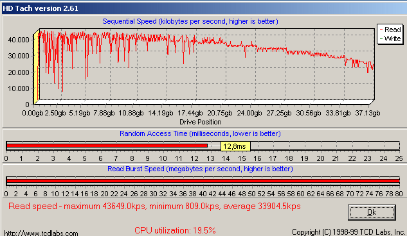Screen dimensions: 407x236
Task: Select the Read legend entry
Action: (x=390, y=29)
